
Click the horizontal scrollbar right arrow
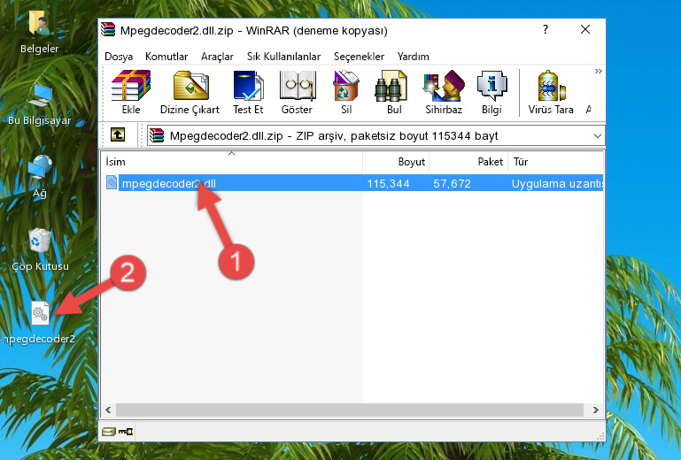pos(595,410)
